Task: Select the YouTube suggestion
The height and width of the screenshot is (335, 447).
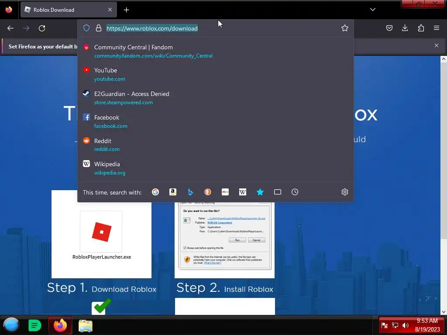Action: [216, 74]
